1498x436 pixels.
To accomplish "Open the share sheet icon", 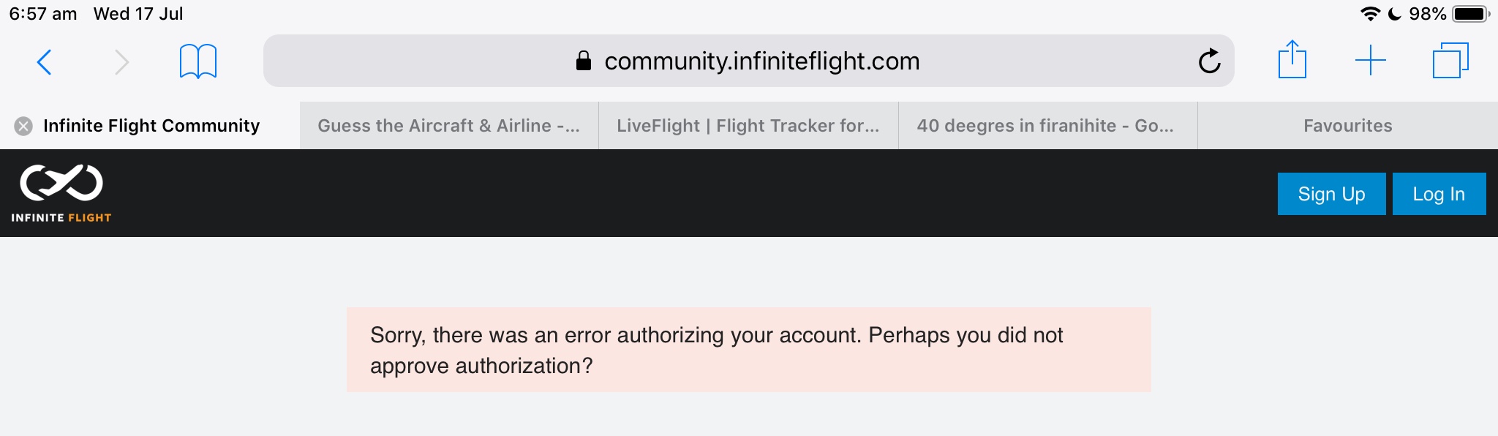I will click(x=1292, y=60).
